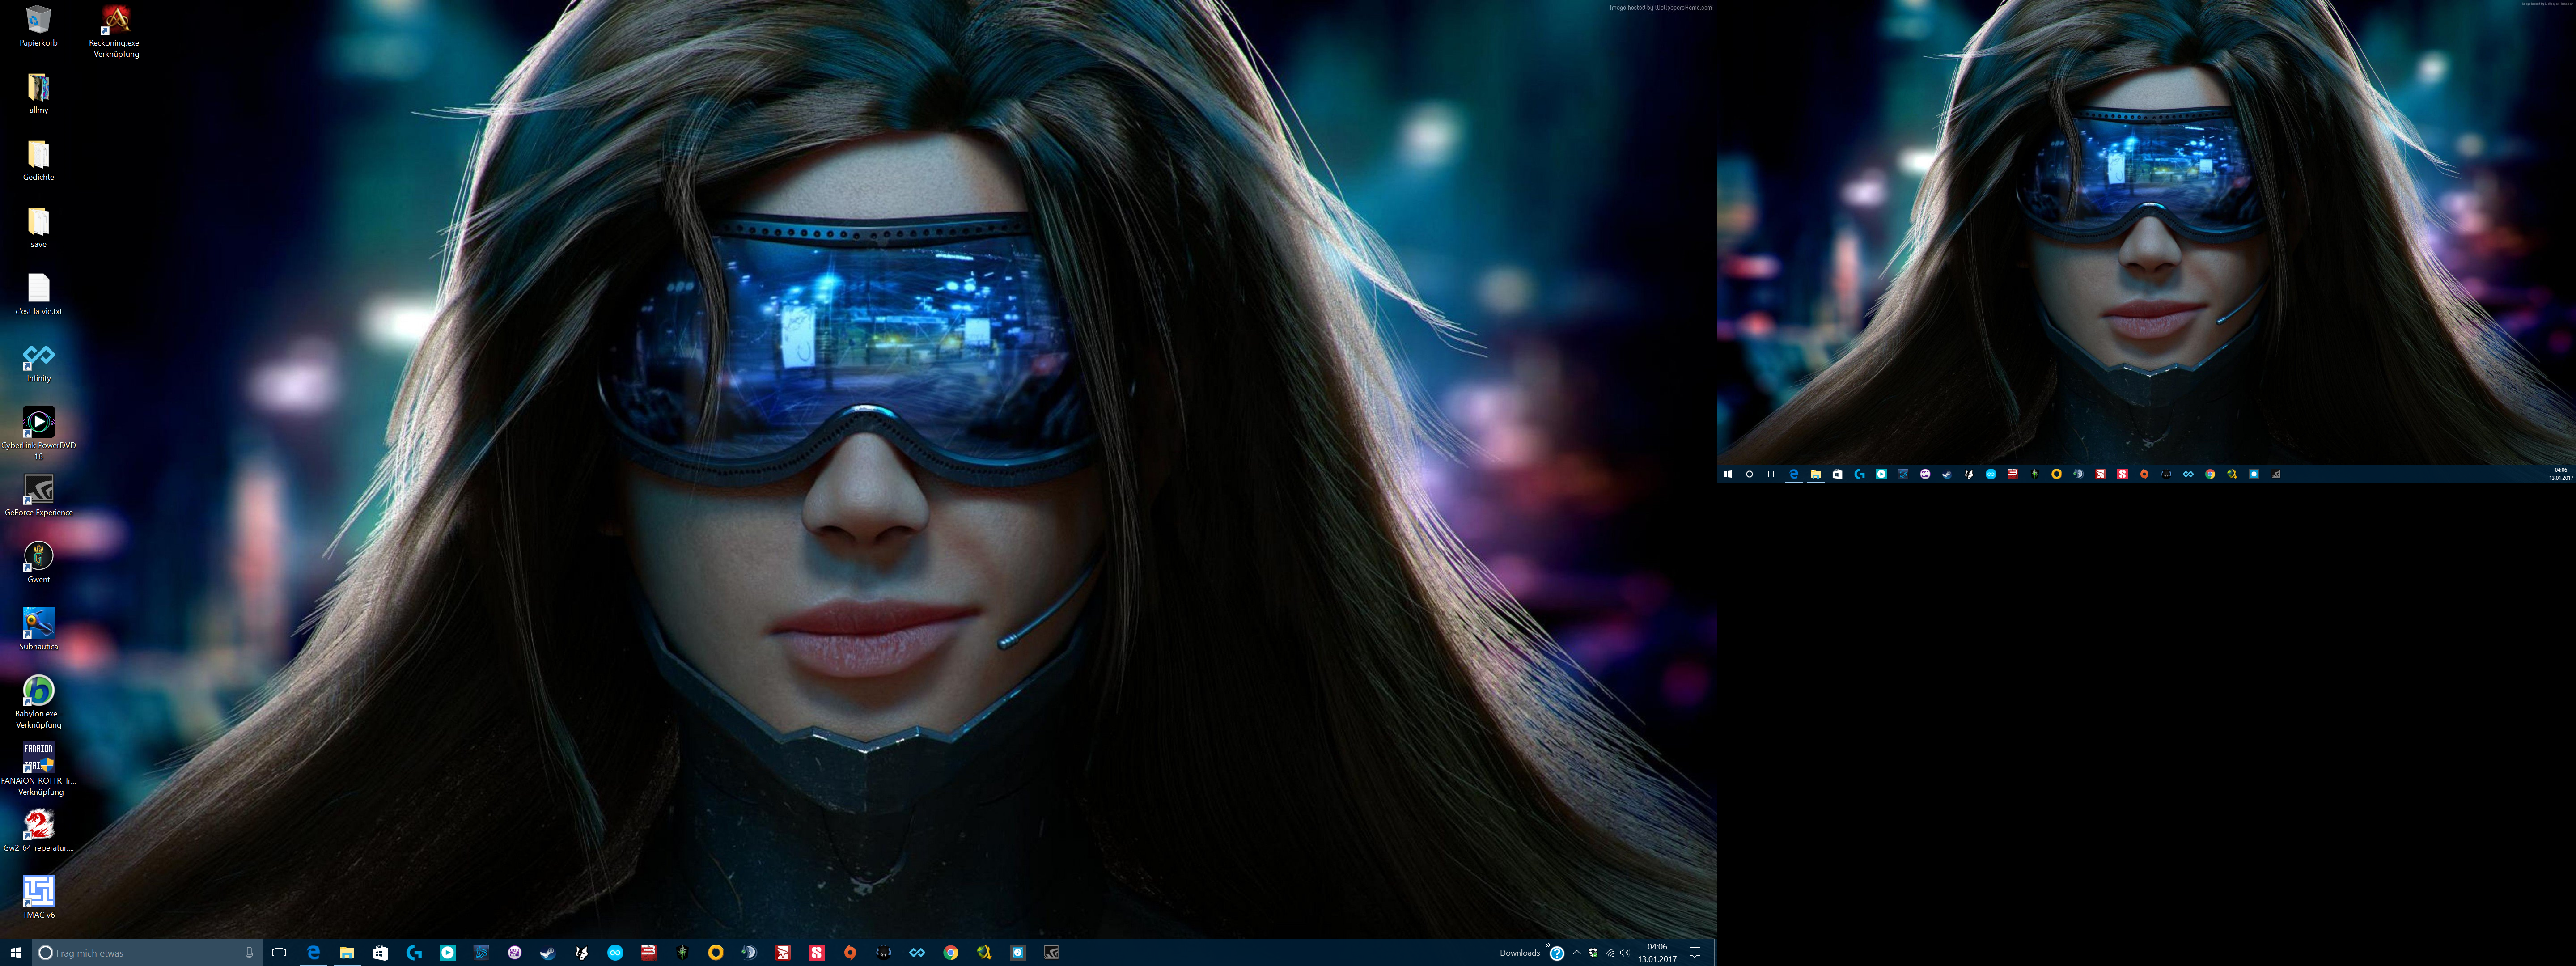
Task: Show hidden system tray icons
Action: click(1577, 953)
